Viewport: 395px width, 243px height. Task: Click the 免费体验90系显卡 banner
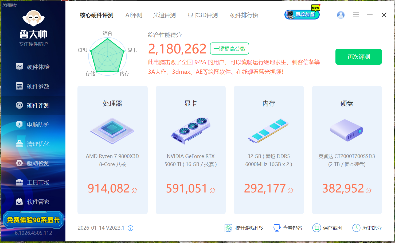tap(33, 220)
